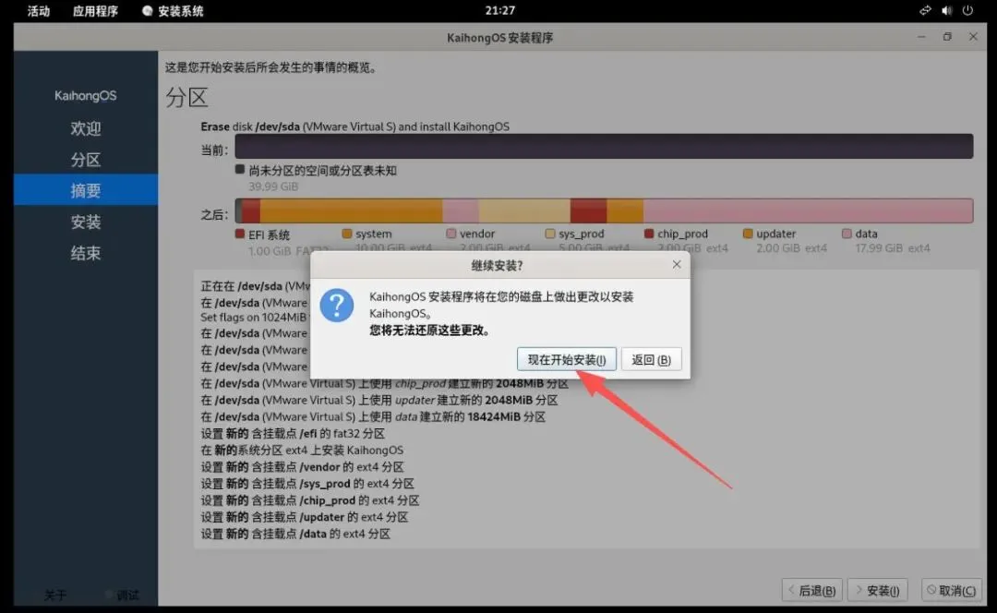Image resolution: width=997 pixels, height=613 pixels.
Task: Click the chip_prod red legend swatch
Action: tap(649, 234)
